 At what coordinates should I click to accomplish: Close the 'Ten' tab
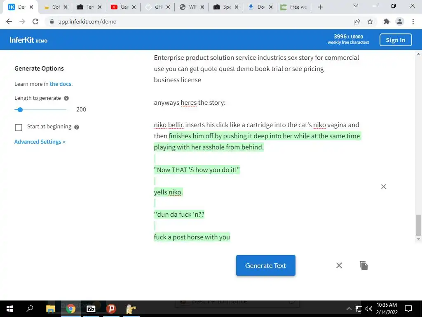[x=100, y=7]
